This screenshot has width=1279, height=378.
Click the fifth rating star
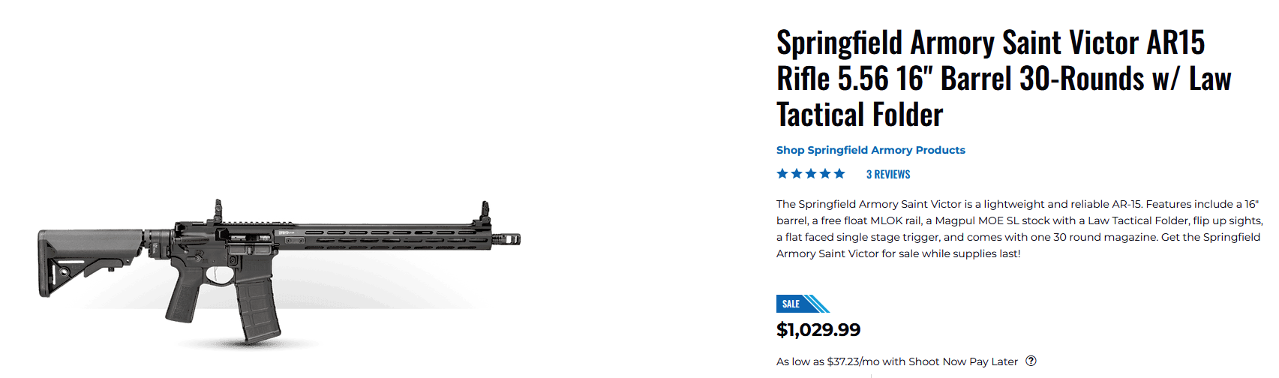(839, 174)
